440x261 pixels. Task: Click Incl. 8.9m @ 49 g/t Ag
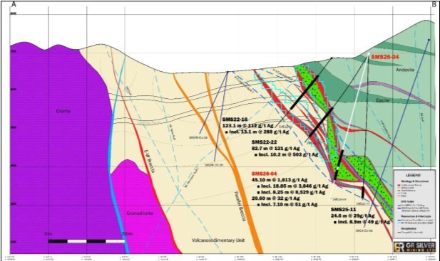click(x=362, y=222)
